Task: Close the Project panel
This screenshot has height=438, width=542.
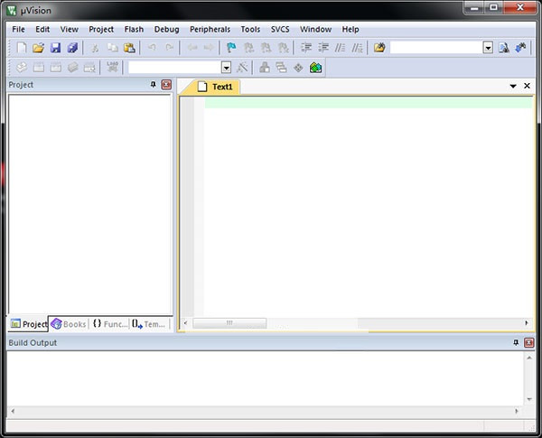Action: tap(166, 85)
